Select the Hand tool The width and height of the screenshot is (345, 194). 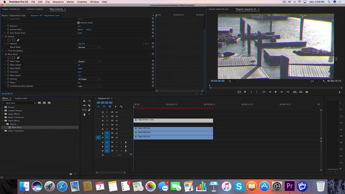(84, 115)
